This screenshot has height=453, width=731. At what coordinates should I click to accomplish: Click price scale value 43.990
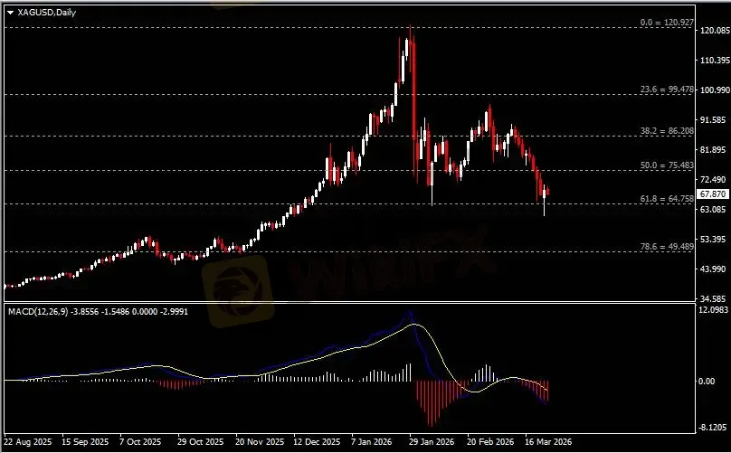click(x=713, y=269)
